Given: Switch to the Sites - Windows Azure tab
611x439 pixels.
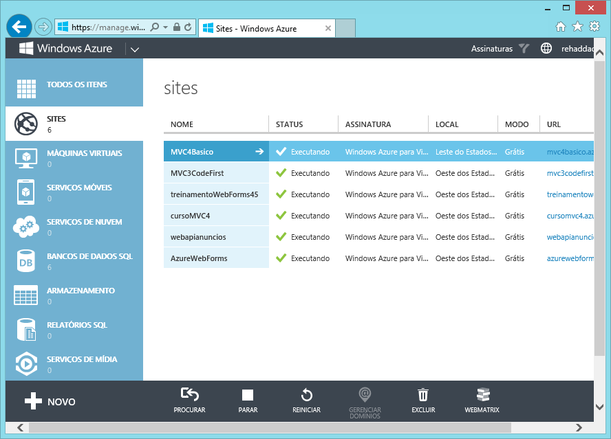Looking at the screenshot, I should click(267, 28).
